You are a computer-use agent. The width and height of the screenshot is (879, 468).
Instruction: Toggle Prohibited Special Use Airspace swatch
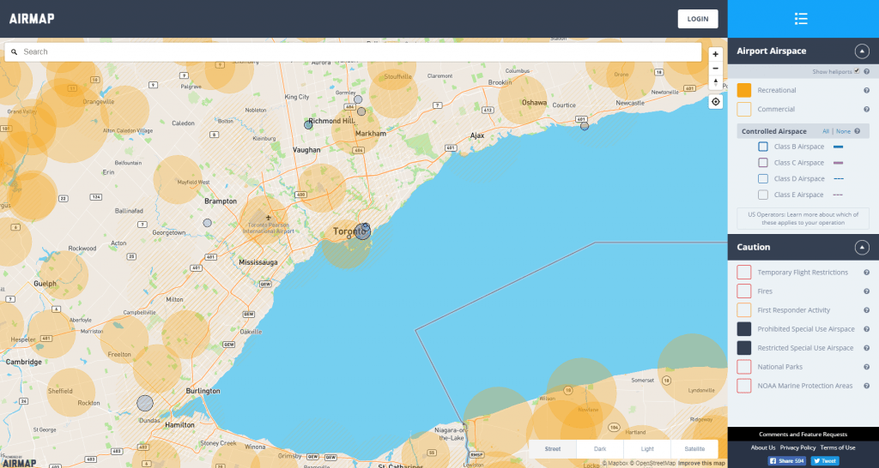744,329
